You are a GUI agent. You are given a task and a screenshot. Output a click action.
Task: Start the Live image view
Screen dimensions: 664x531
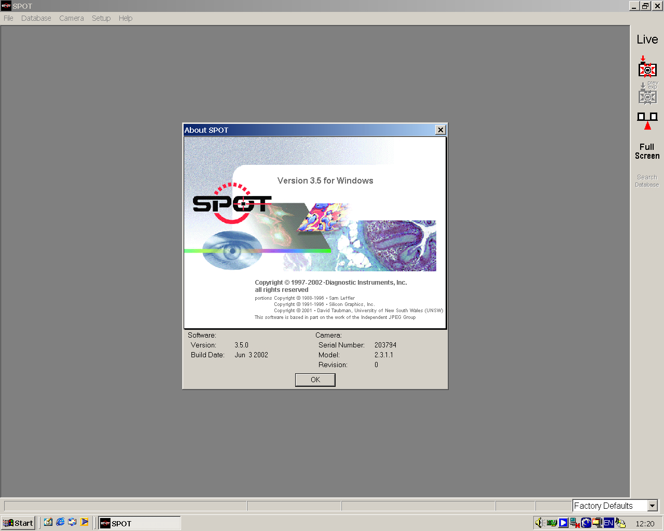(647, 39)
